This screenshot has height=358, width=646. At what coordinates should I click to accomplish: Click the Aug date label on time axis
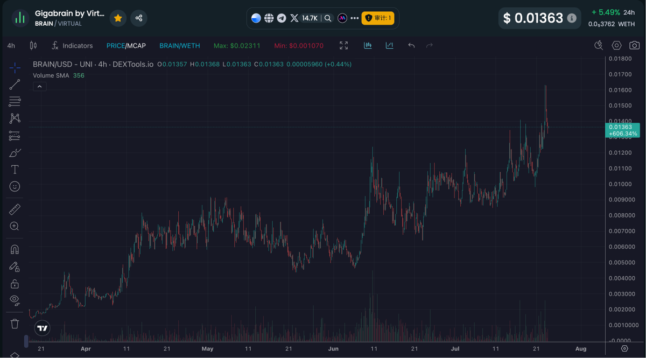[581, 349]
